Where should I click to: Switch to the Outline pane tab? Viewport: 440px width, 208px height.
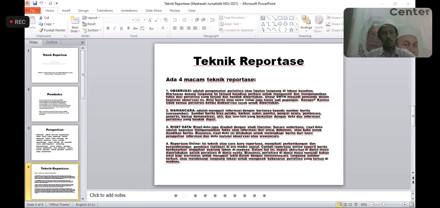click(52, 42)
